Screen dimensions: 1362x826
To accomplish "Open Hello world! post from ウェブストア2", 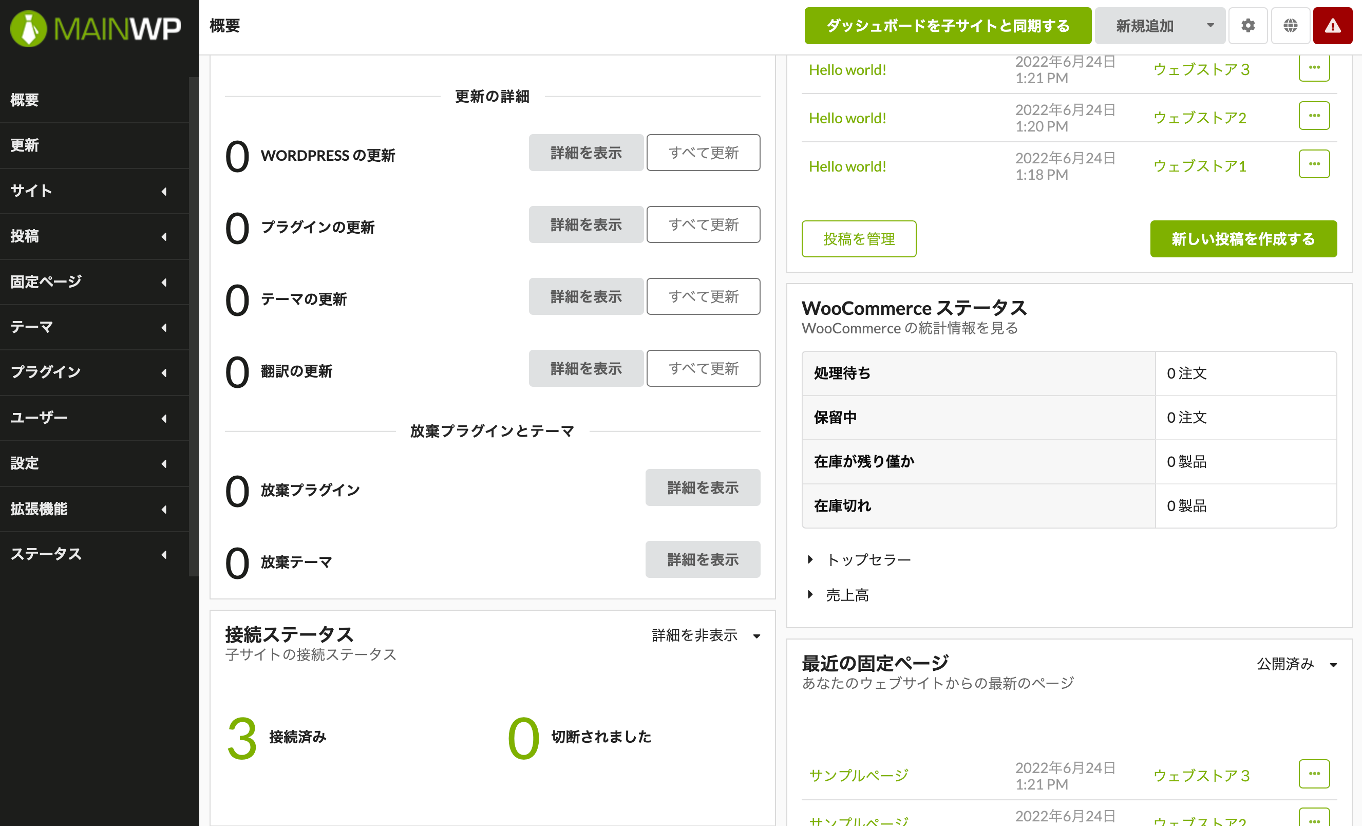I will (x=847, y=118).
